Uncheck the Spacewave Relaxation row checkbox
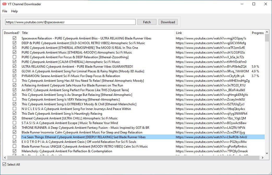This screenshot has height=175, width=272. 14,38
